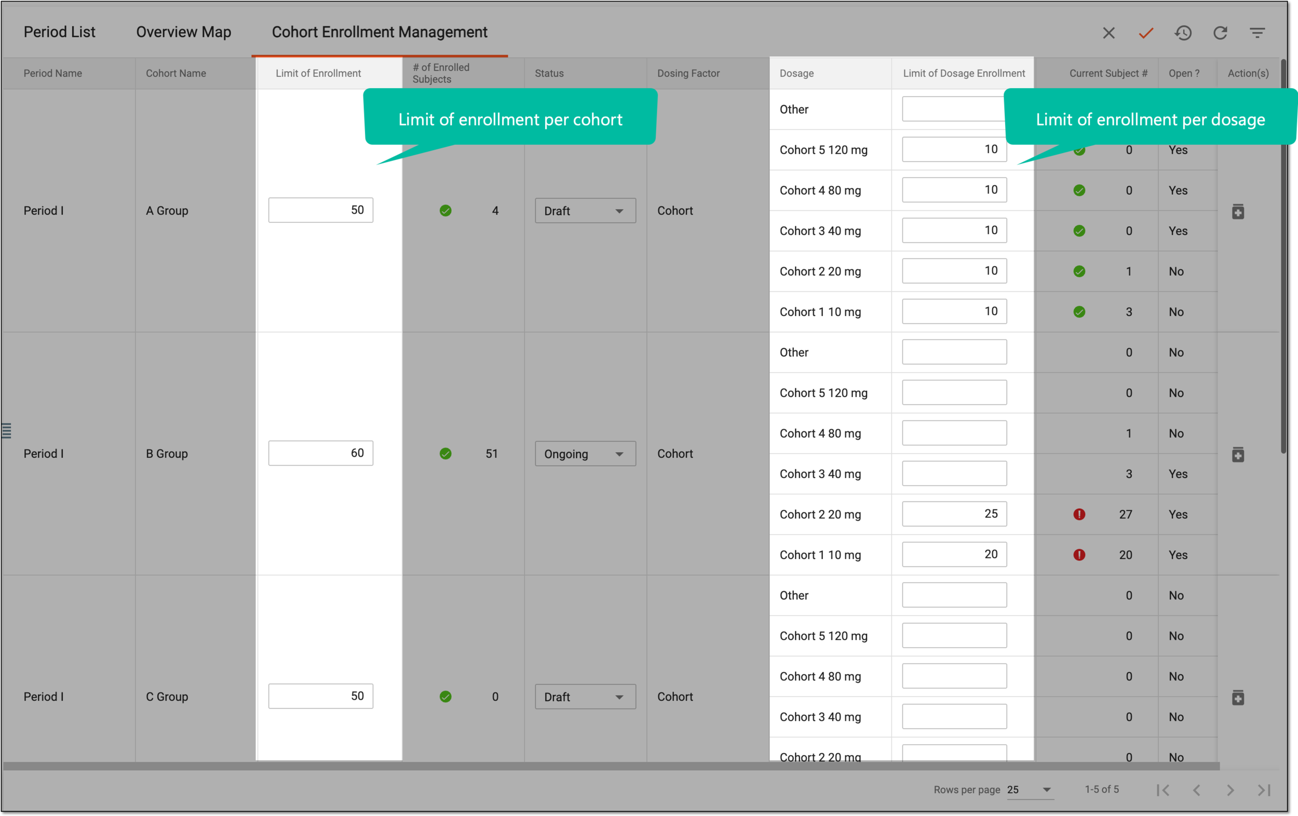
Task: Click green check status icon for A Group enrollment
Action: (x=445, y=211)
